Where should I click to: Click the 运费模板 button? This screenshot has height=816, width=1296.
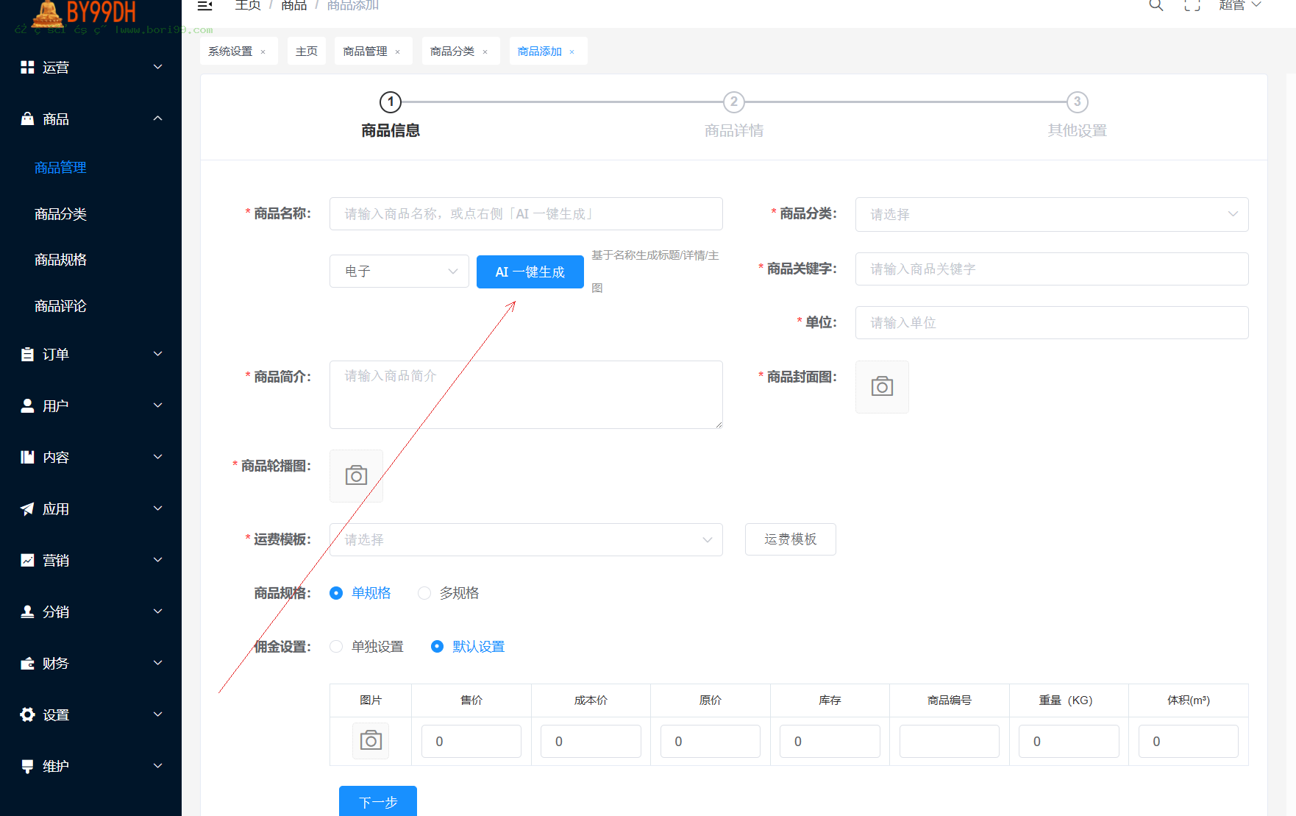pos(791,539)
